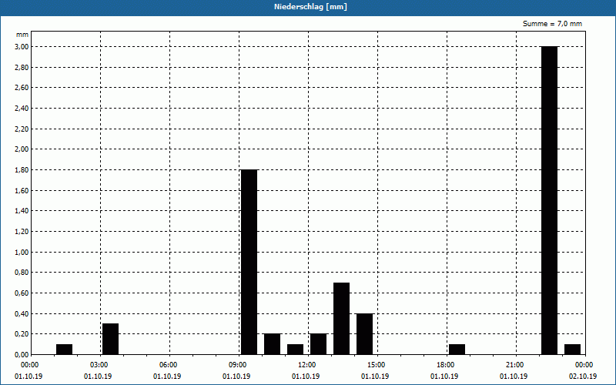This screenshot has height=385, width=616.
Task: Click the 0,40 y-axis value
Action: [x=22, y=313]
